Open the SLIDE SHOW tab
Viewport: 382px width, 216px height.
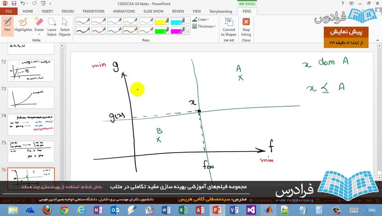[154, 11]
